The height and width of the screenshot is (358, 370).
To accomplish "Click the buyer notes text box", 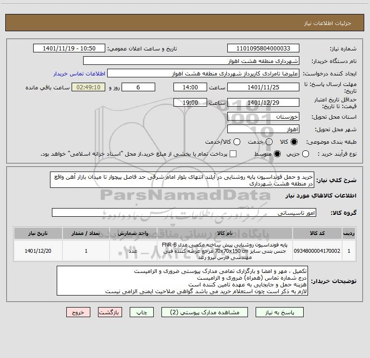I will pyautogui.click(x=182, y=281).
